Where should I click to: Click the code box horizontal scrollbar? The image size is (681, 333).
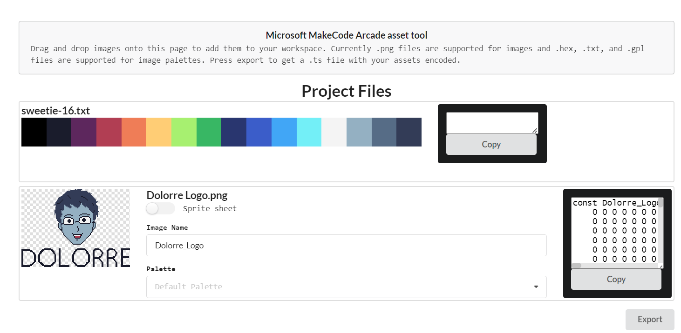[x=577, y=266]
